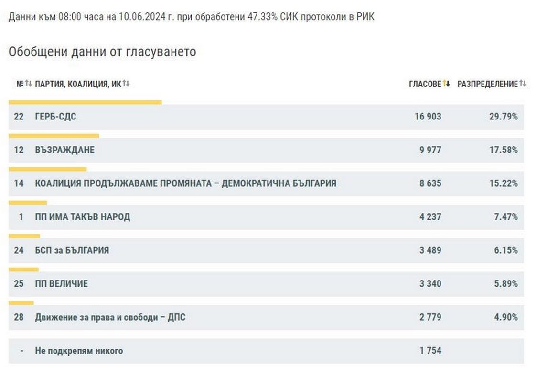Select the ВЪЗРАЖДАНЕ party row name
The width and height of the screenshot is (536, 367).
(x=64, y=150)
